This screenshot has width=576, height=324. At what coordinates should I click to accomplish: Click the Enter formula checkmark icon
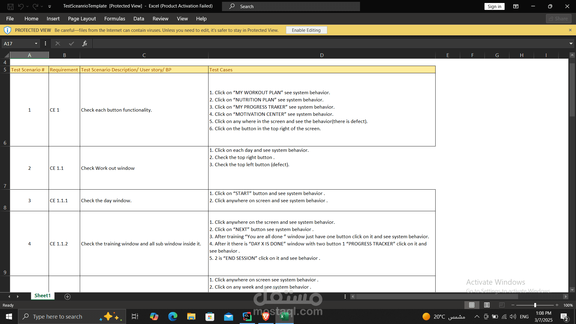pos(71,43)
